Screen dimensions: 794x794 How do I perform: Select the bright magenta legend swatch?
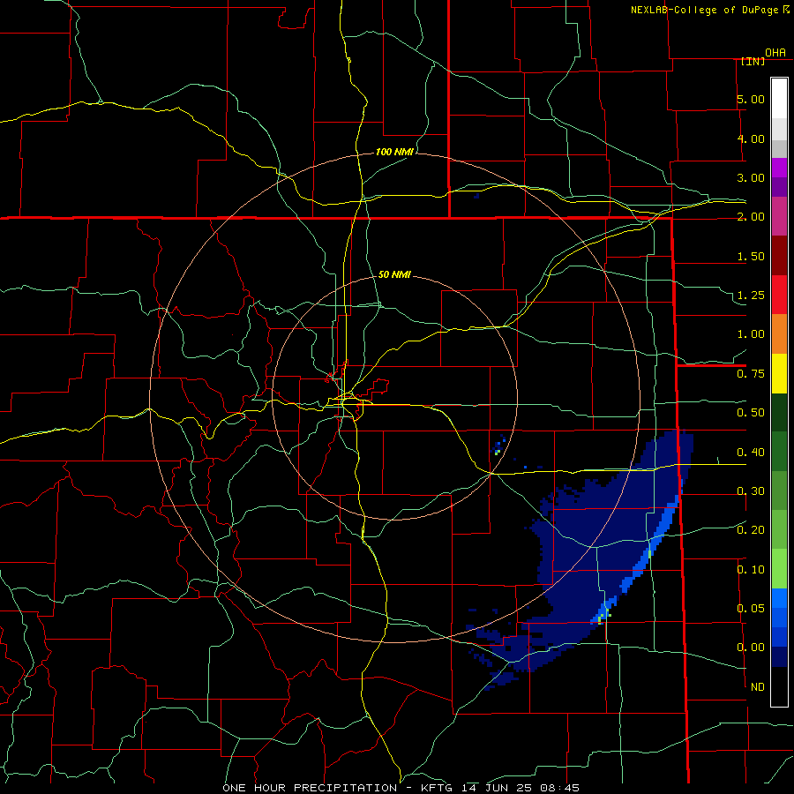[779, 168]
